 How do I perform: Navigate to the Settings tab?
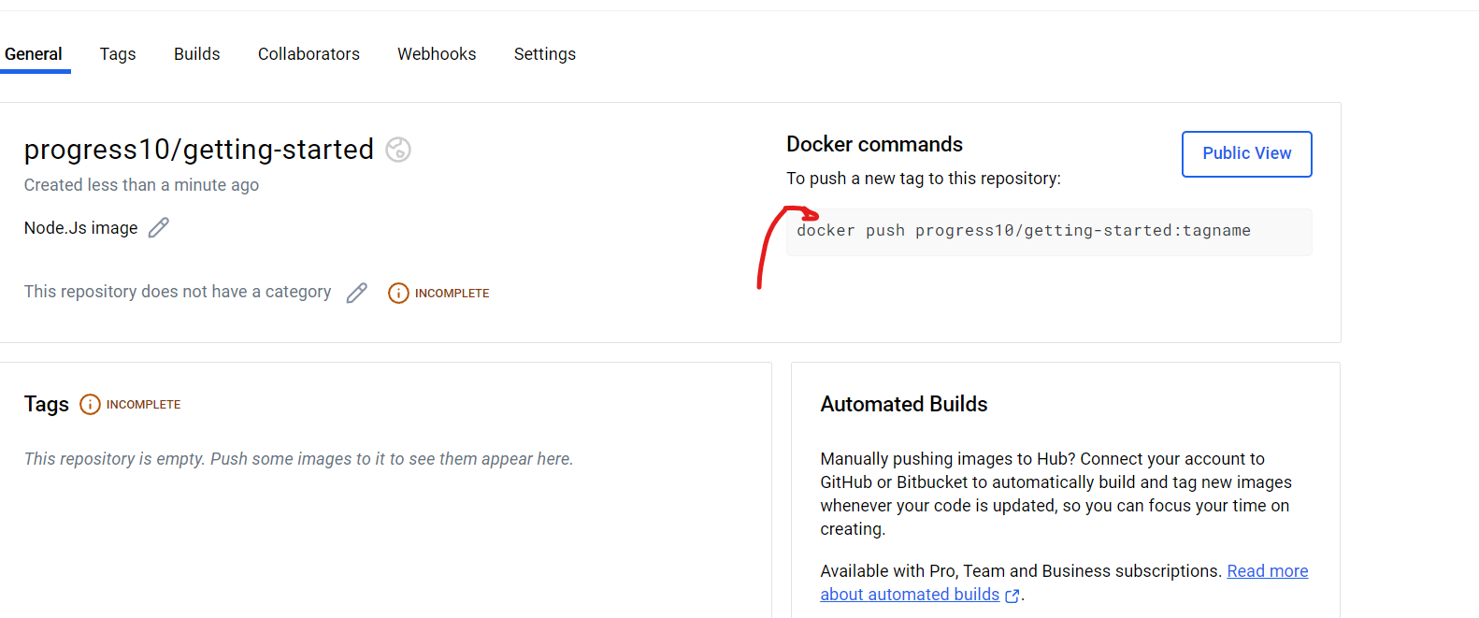coord(545,54)
